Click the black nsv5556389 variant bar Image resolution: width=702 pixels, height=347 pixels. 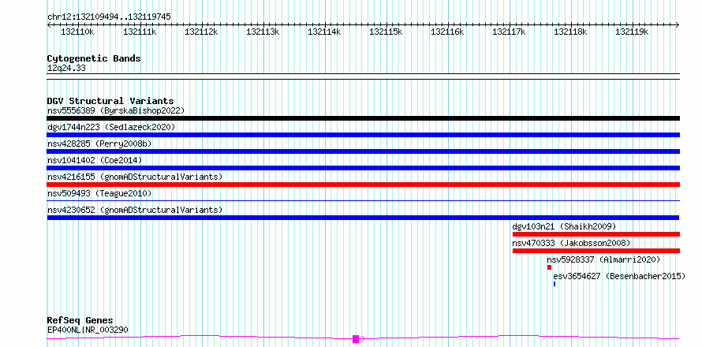(x=363, y=118)
